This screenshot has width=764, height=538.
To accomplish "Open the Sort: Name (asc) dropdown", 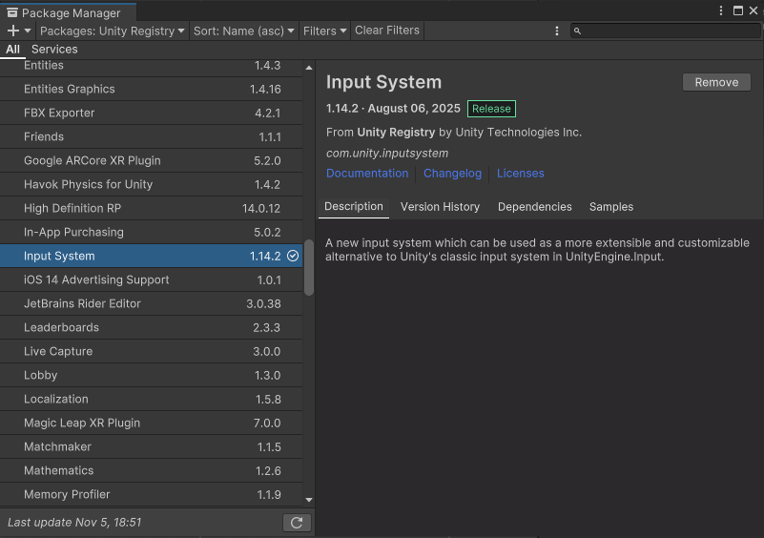I will point(243,31).
